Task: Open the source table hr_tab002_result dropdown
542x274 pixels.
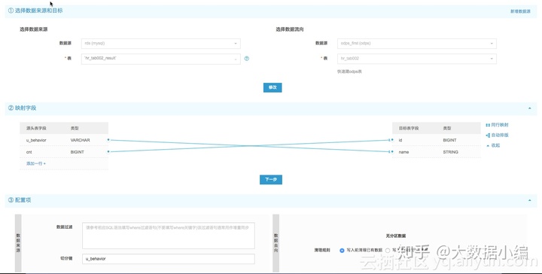Action: point(161,59)
